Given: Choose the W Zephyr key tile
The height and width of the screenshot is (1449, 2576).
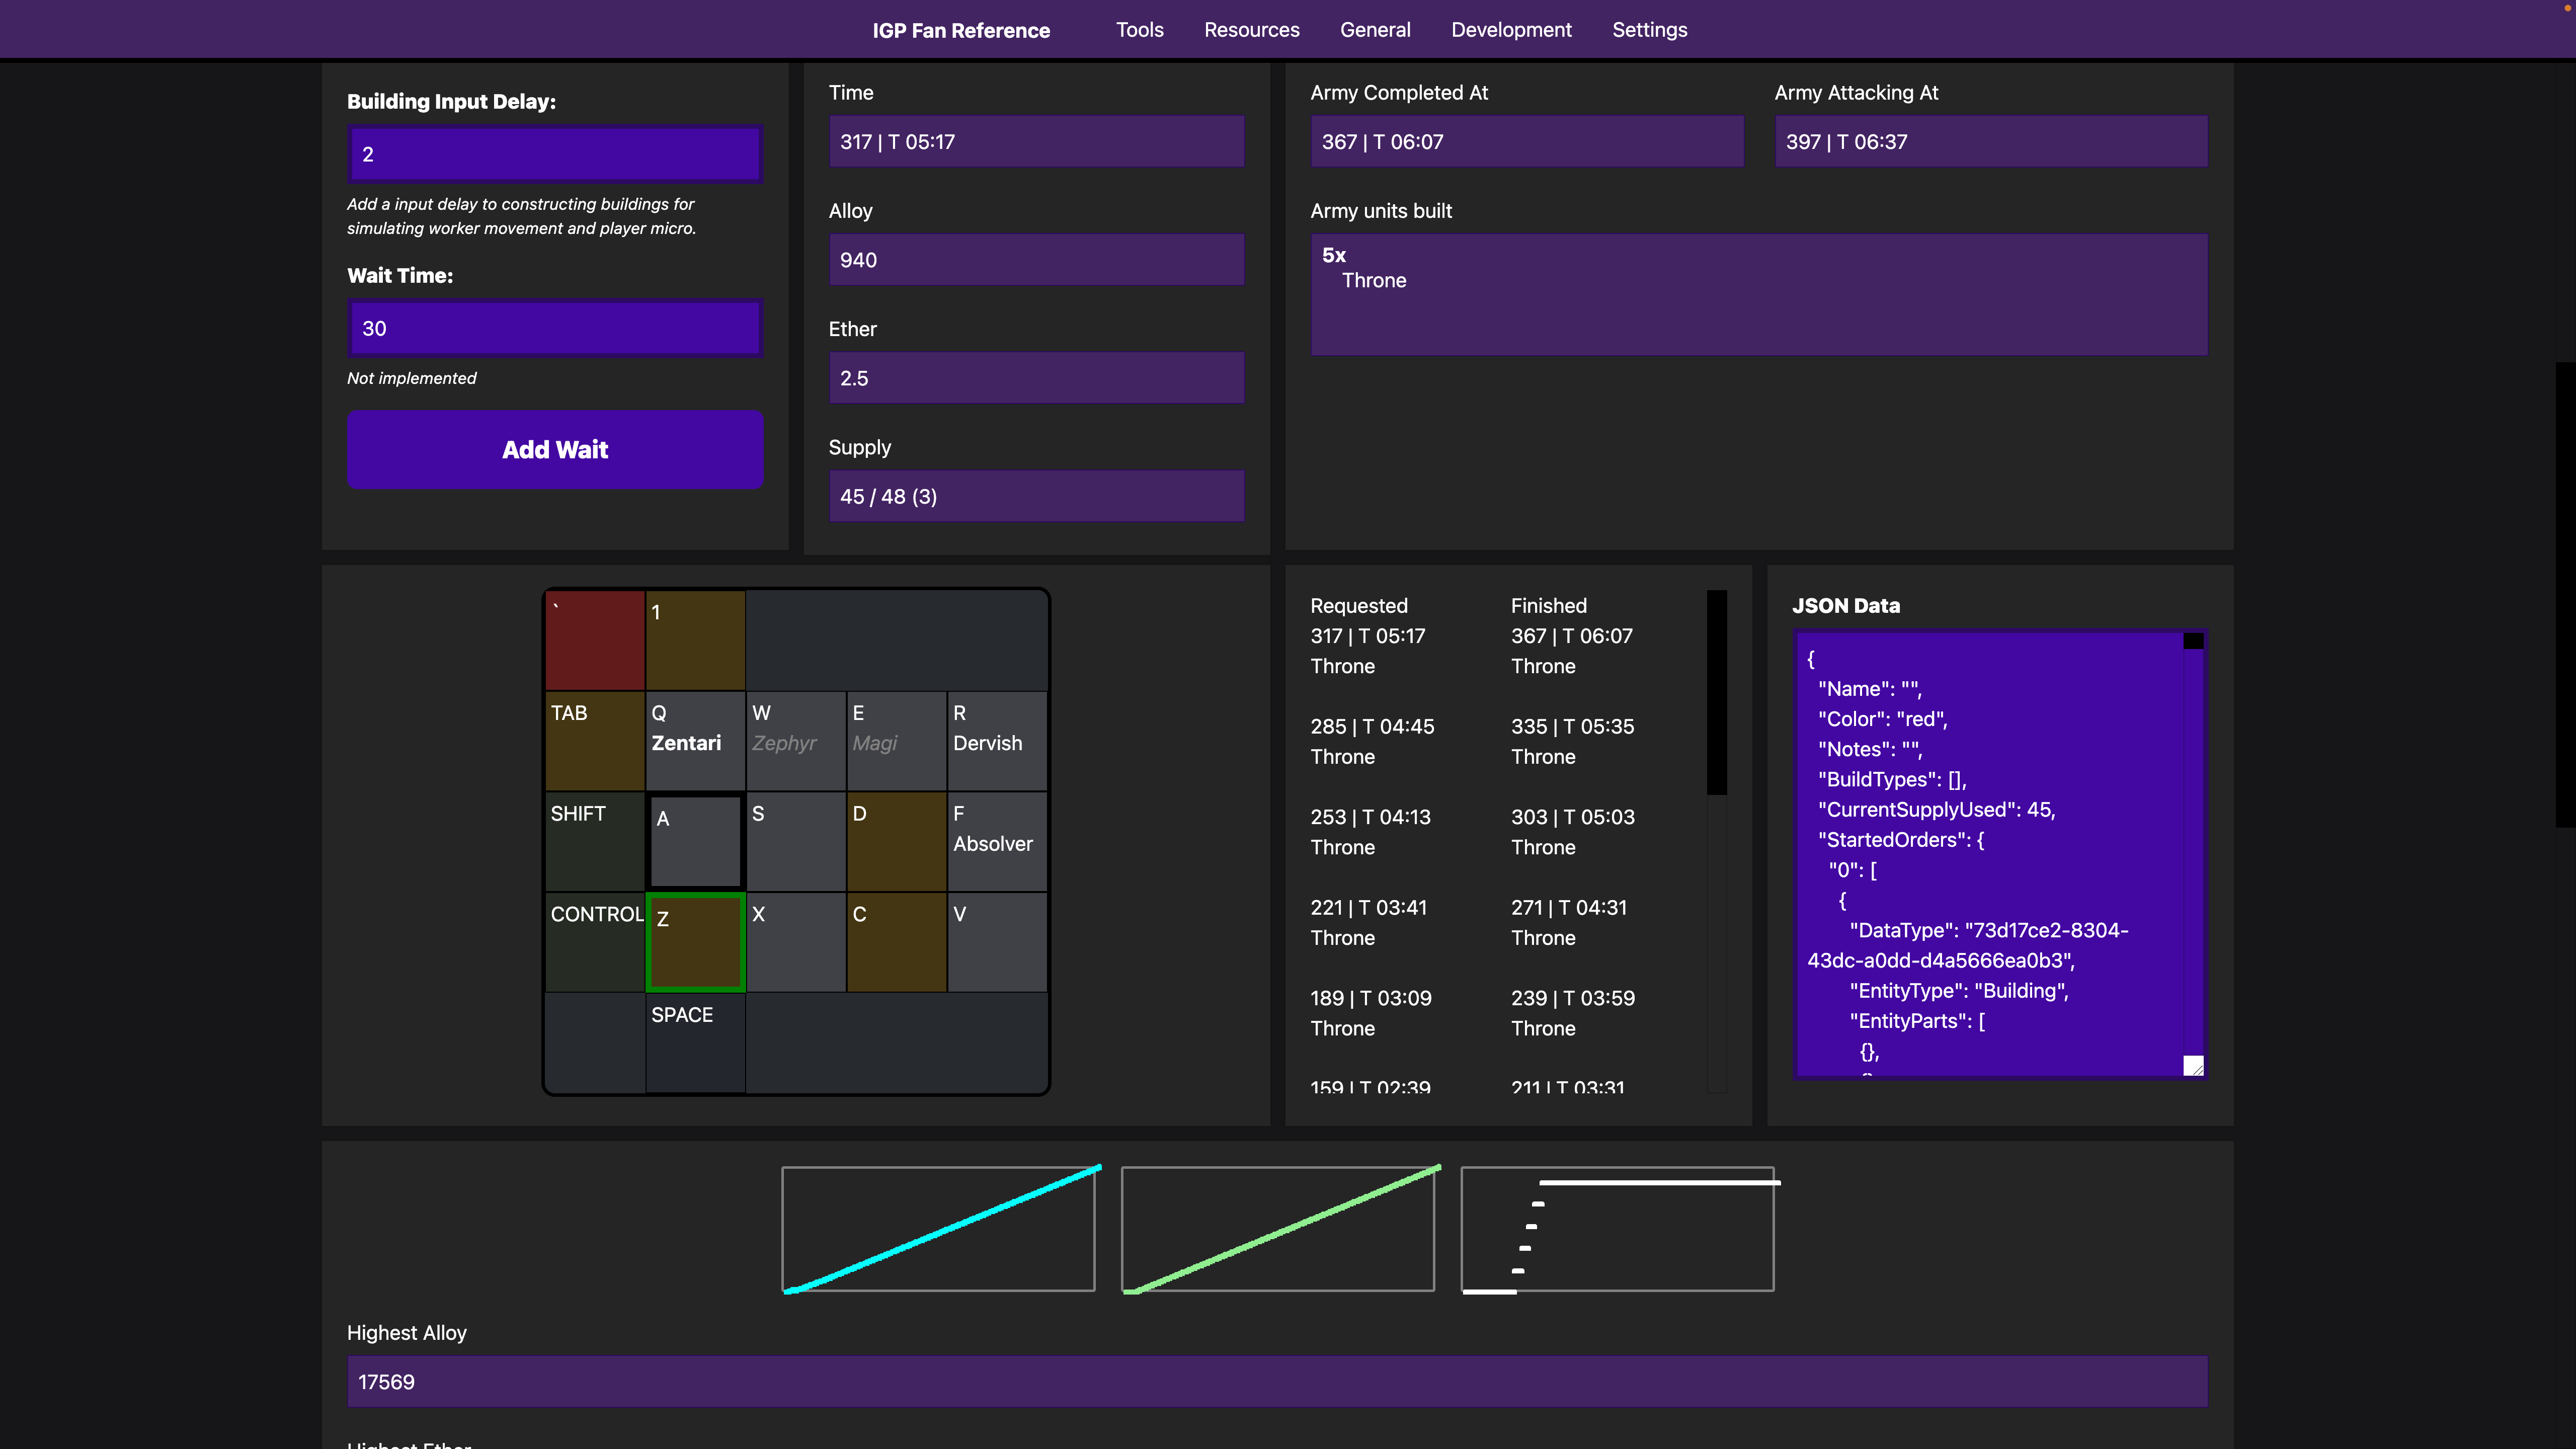Looking at the screenshot, I should click(795, 740).
